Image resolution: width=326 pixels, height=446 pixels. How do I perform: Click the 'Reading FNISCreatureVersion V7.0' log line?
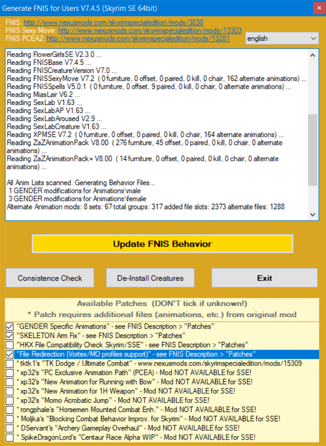pos(62,70)
